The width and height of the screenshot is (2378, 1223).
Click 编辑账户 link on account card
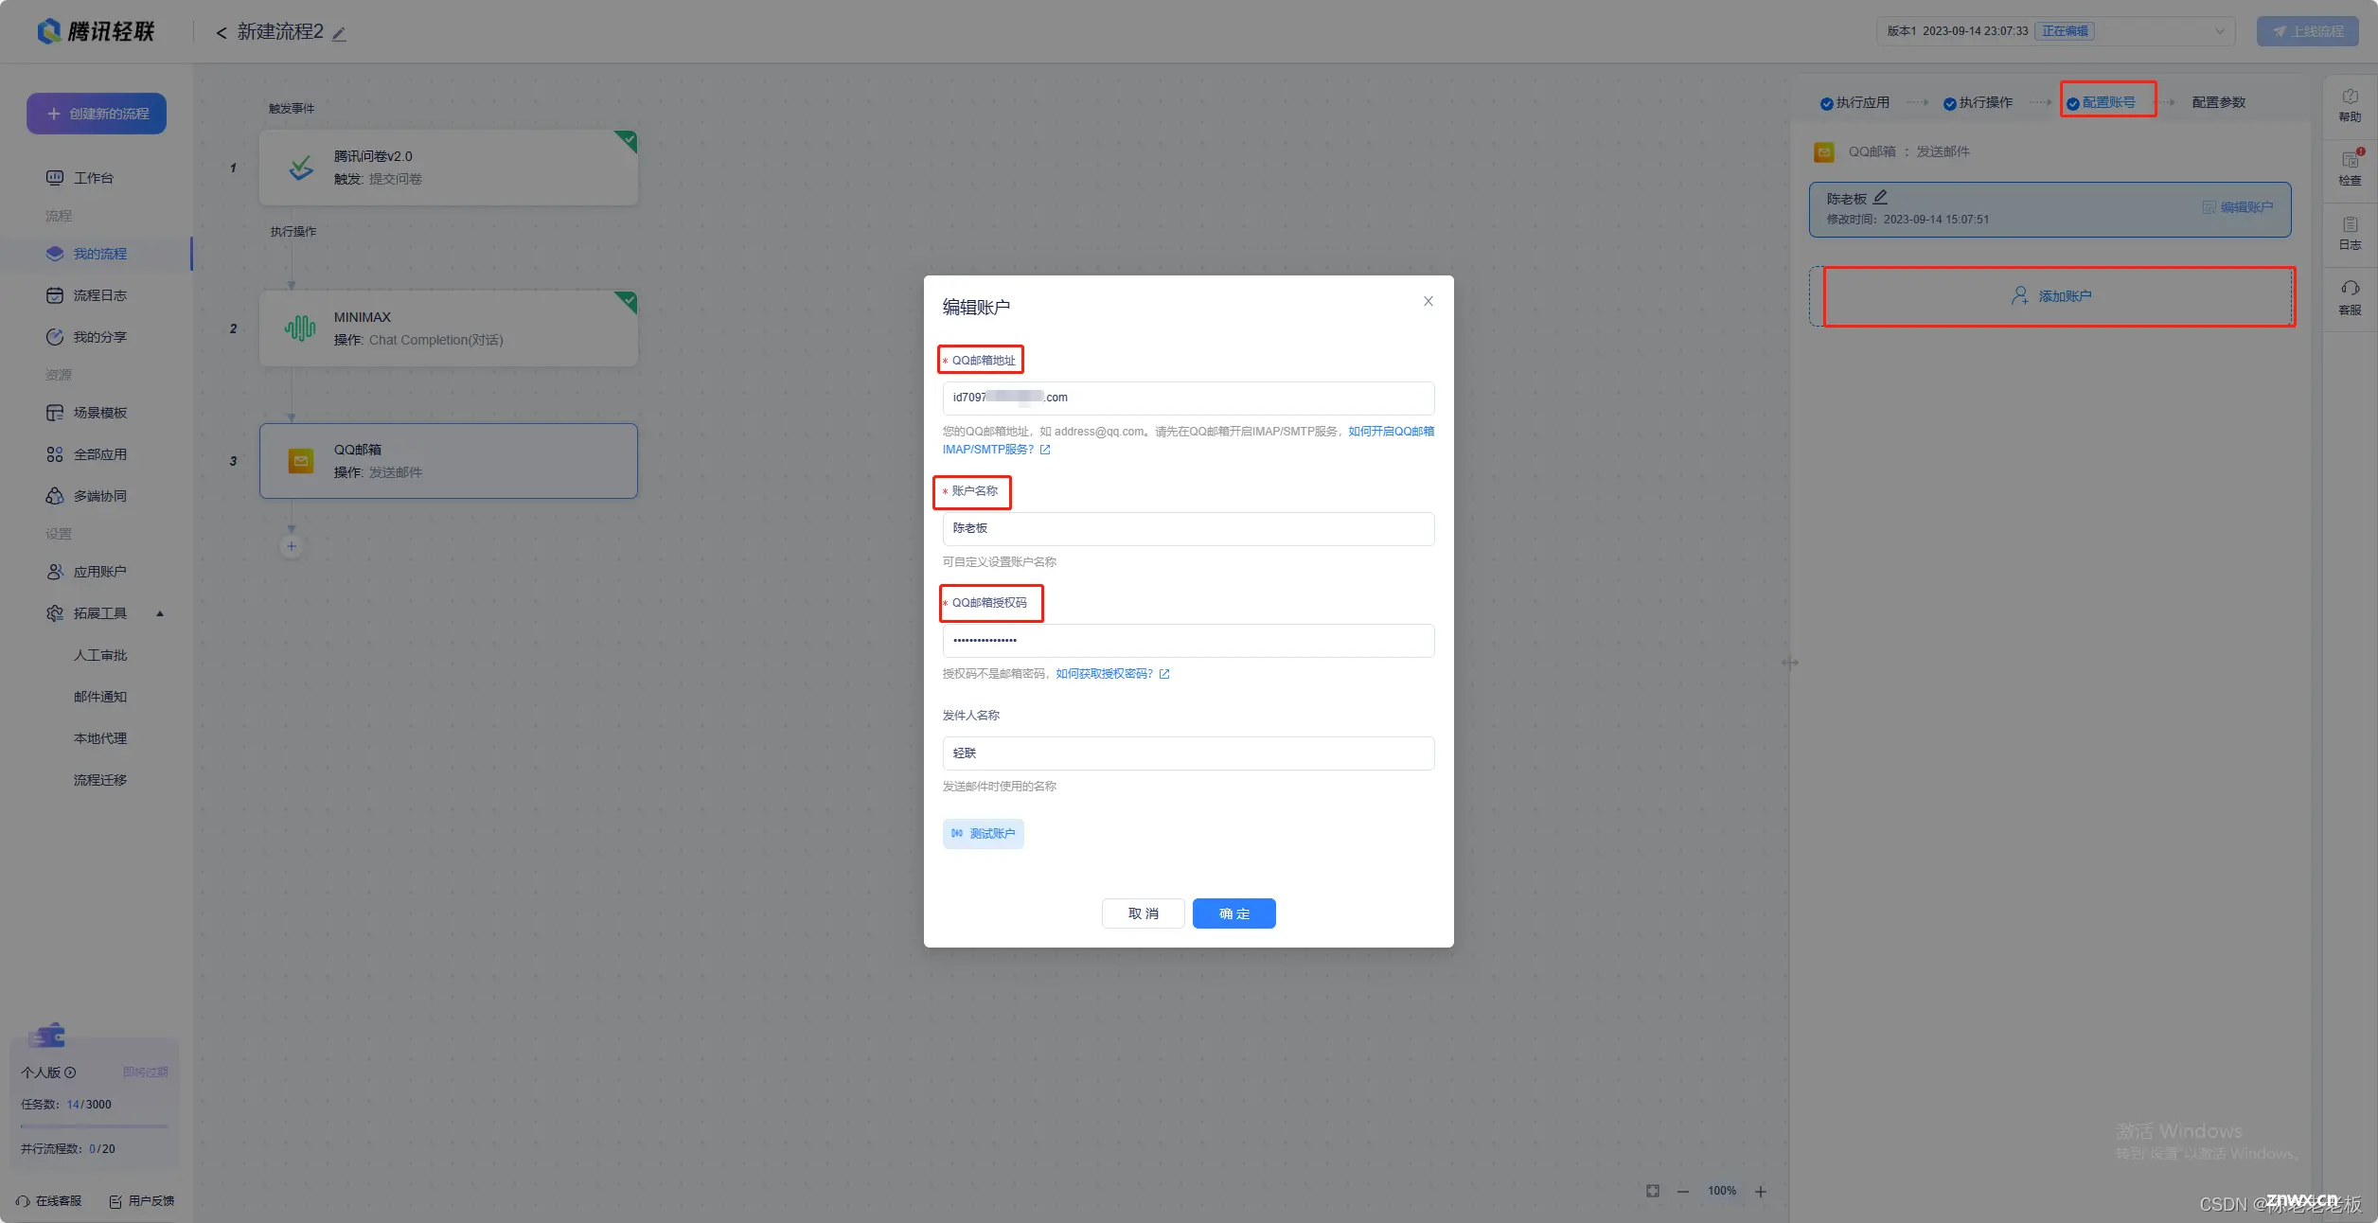2237,207
